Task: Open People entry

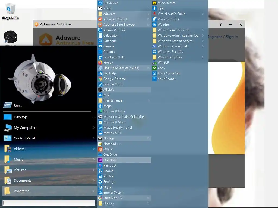Action: click(x=124, y=171)
